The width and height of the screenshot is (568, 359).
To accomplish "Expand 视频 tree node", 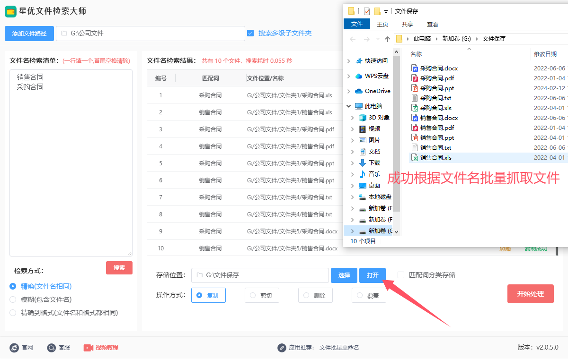I will coord(353,129).
